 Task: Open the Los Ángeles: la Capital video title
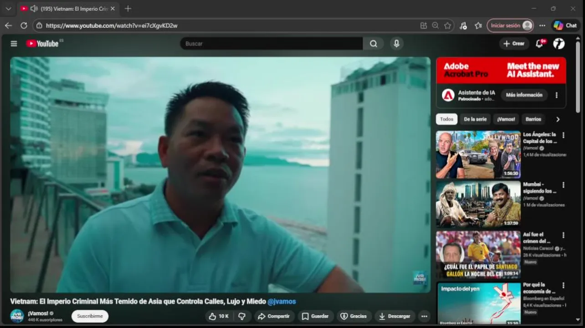(x=540, y=138)
